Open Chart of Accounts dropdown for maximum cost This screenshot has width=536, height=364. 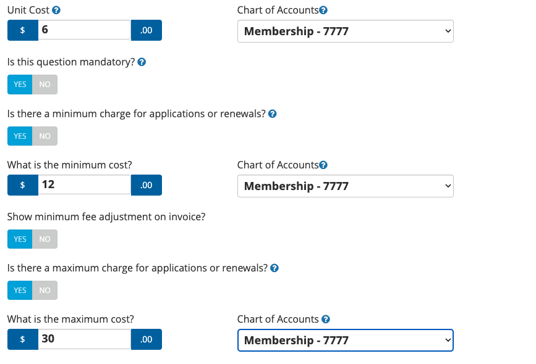tap(345, 340)
